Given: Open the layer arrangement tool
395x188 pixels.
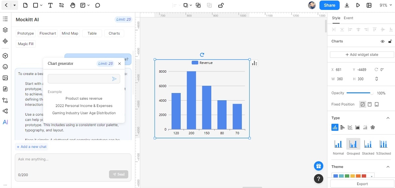Looking at the screenshot, I should pos(186,5).
